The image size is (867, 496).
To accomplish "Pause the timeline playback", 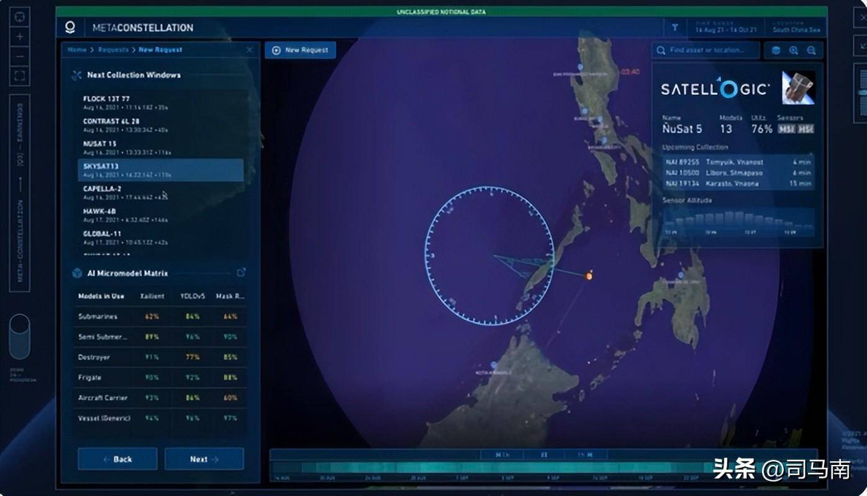I will (544, 454).
